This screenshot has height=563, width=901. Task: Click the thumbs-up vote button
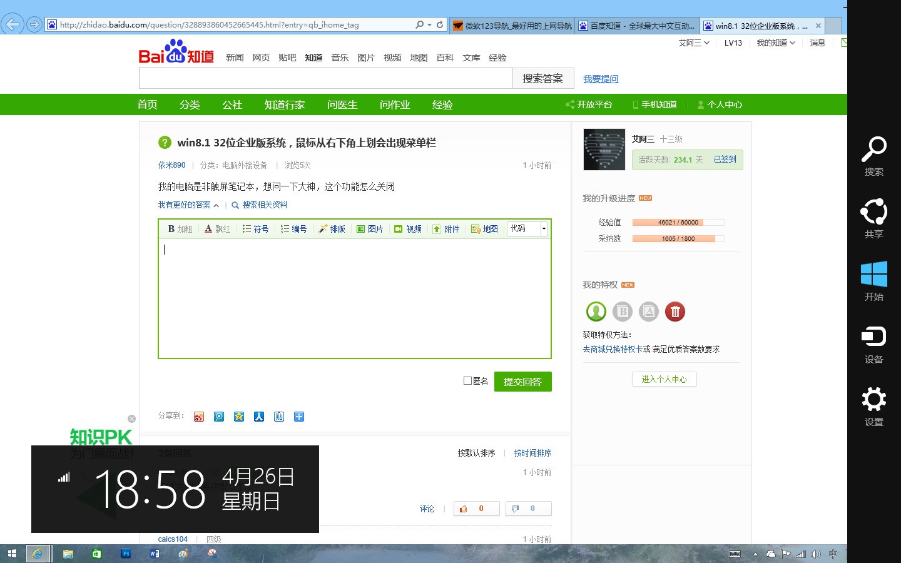tap(476, 509)
